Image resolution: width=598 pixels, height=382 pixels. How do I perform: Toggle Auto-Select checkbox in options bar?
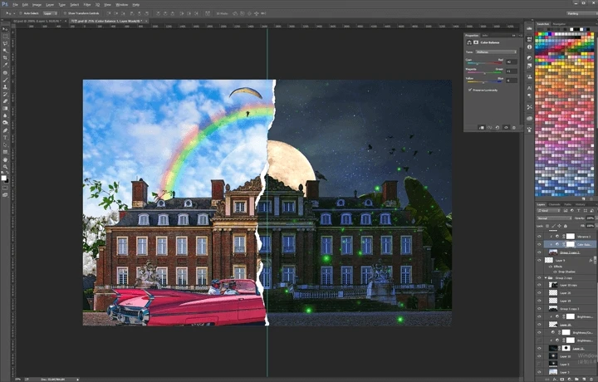click(21, 13)
